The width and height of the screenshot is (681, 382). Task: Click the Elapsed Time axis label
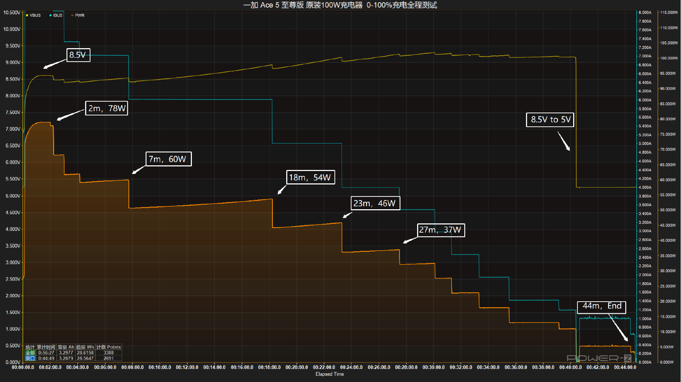pyautogui.click(x=330, y=374)
